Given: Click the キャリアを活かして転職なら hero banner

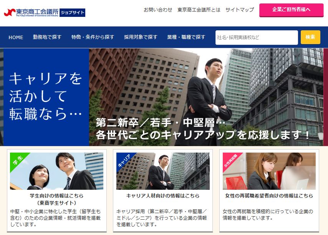Looking at the screenshot, I should [x=163, y=97].
